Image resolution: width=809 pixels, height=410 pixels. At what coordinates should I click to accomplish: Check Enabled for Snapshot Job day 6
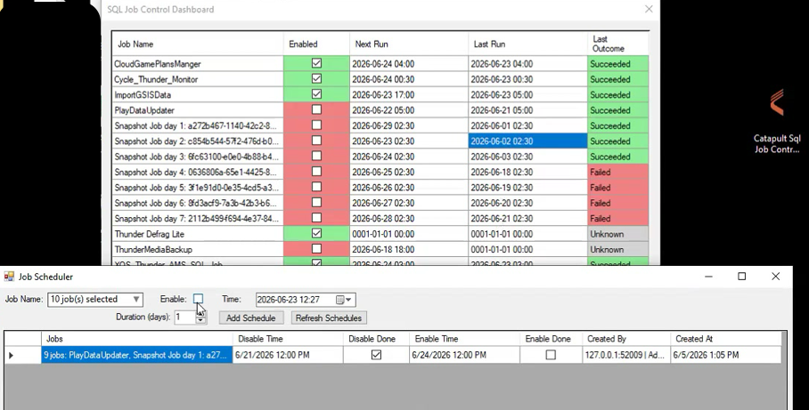pos(316,203)
